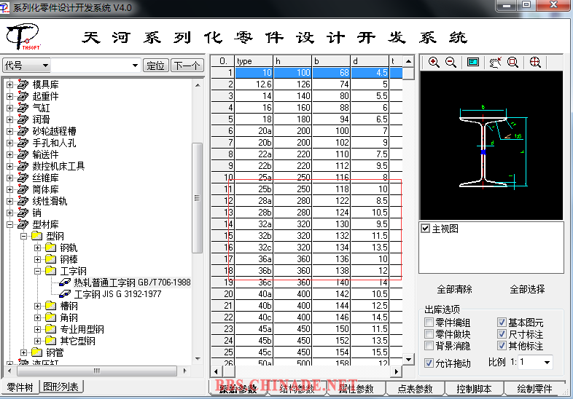
Task: Open the 点表参数 tab
Action: pos(415,389)
